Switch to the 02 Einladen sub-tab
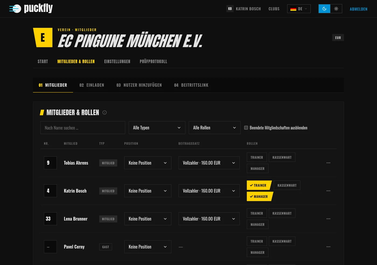This screenshot has height=265, width=377. coord(92,85)
